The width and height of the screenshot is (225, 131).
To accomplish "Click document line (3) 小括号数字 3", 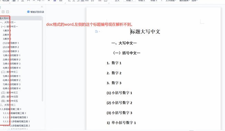I will tap(119, 113).
